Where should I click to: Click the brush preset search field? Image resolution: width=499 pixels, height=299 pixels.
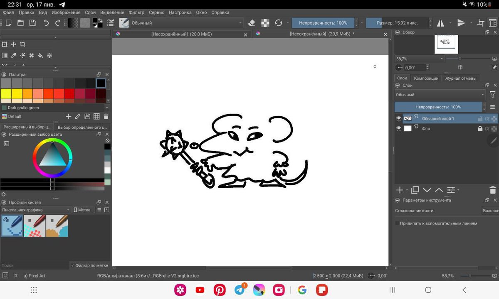point(35,265)
